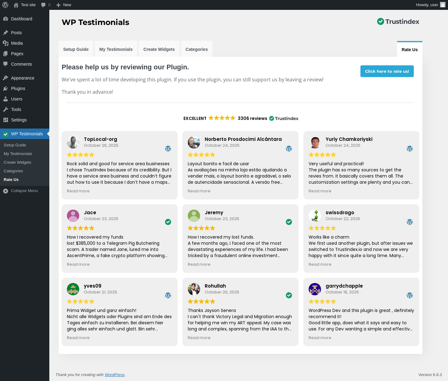Click the Dashboard gauge icon
This screenshot has height=381, width=448.
[x=6, y=19]
